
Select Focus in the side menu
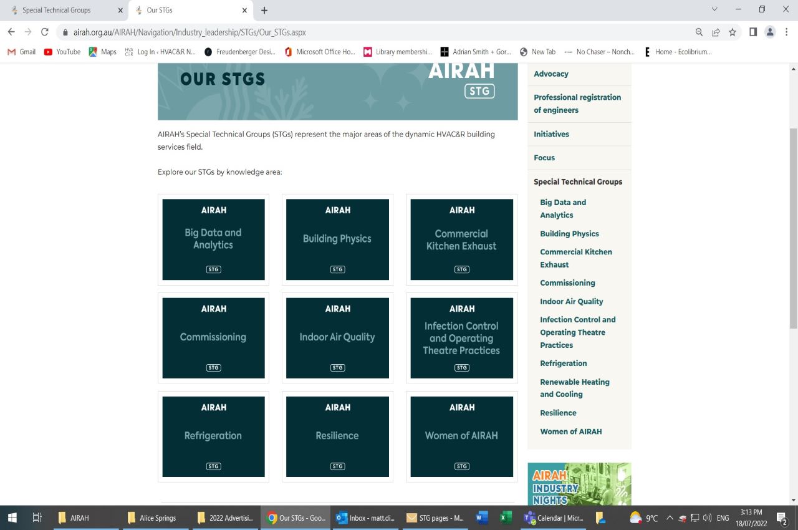tap(544, 158)
